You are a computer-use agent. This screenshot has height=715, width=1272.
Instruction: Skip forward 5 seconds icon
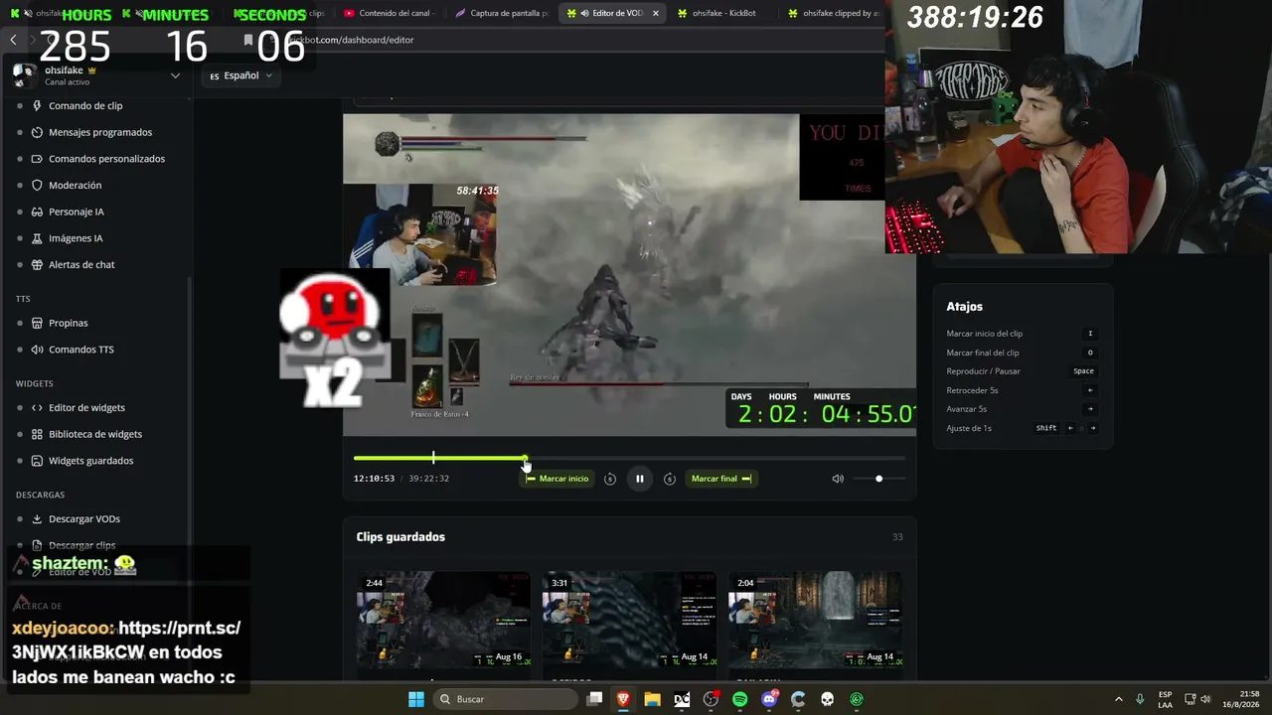point(670,479)
